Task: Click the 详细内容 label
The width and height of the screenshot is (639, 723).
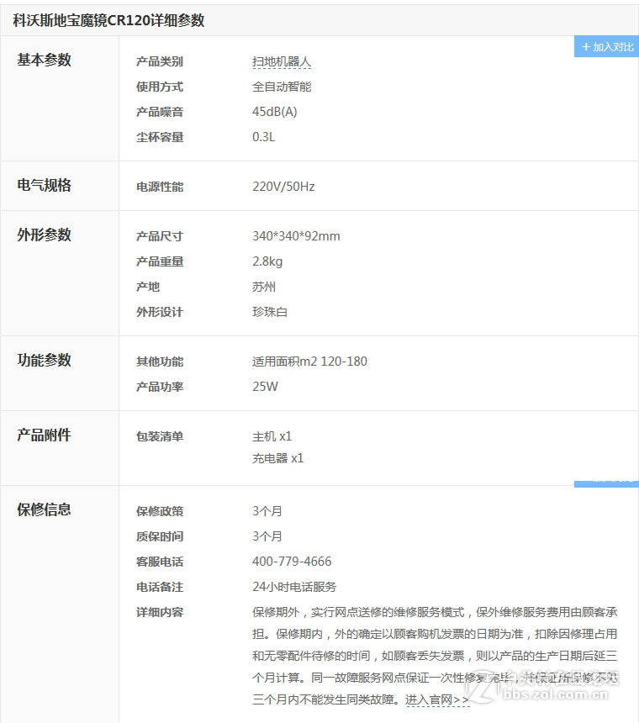Action: 160,612
